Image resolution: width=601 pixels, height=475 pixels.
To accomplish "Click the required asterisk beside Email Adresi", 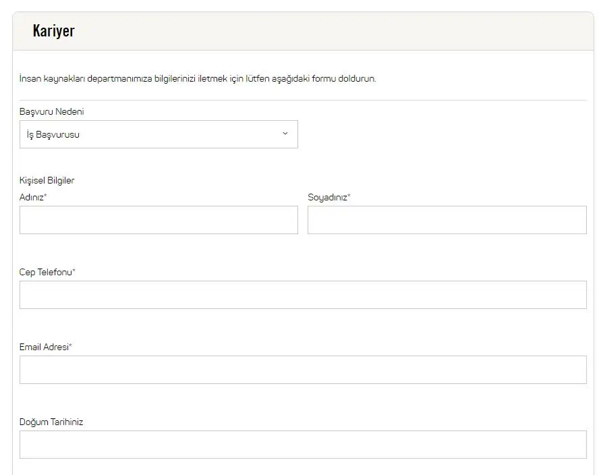I will (71, 346).
